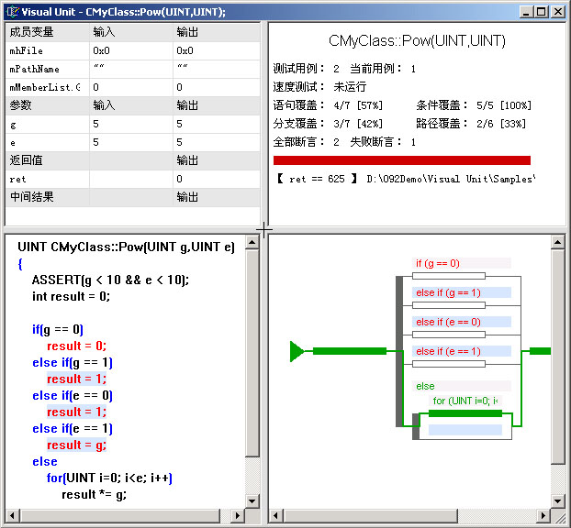Click the code line 'else if(e == 0)'
Viewport: 571px width, 528px height.
73,396
